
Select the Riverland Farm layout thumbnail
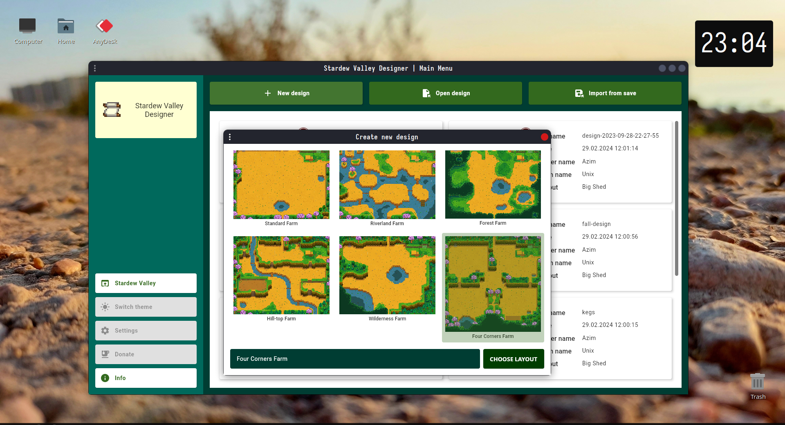click(x=387, y=184)
